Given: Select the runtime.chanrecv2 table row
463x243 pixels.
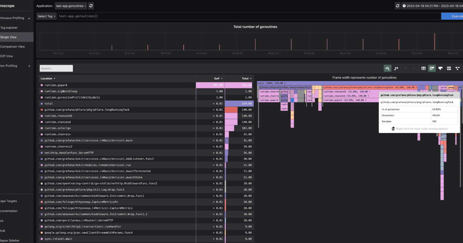Looking at the screenshot, I should coord(147,147).
